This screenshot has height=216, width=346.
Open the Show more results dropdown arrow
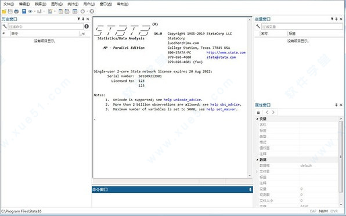(88, 12)
